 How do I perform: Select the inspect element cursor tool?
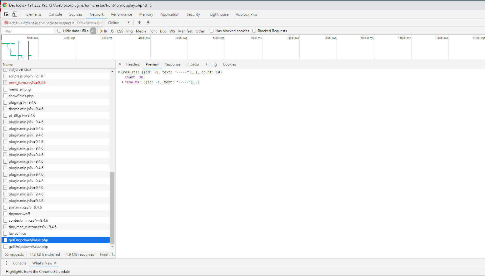(x=6, y=14)
